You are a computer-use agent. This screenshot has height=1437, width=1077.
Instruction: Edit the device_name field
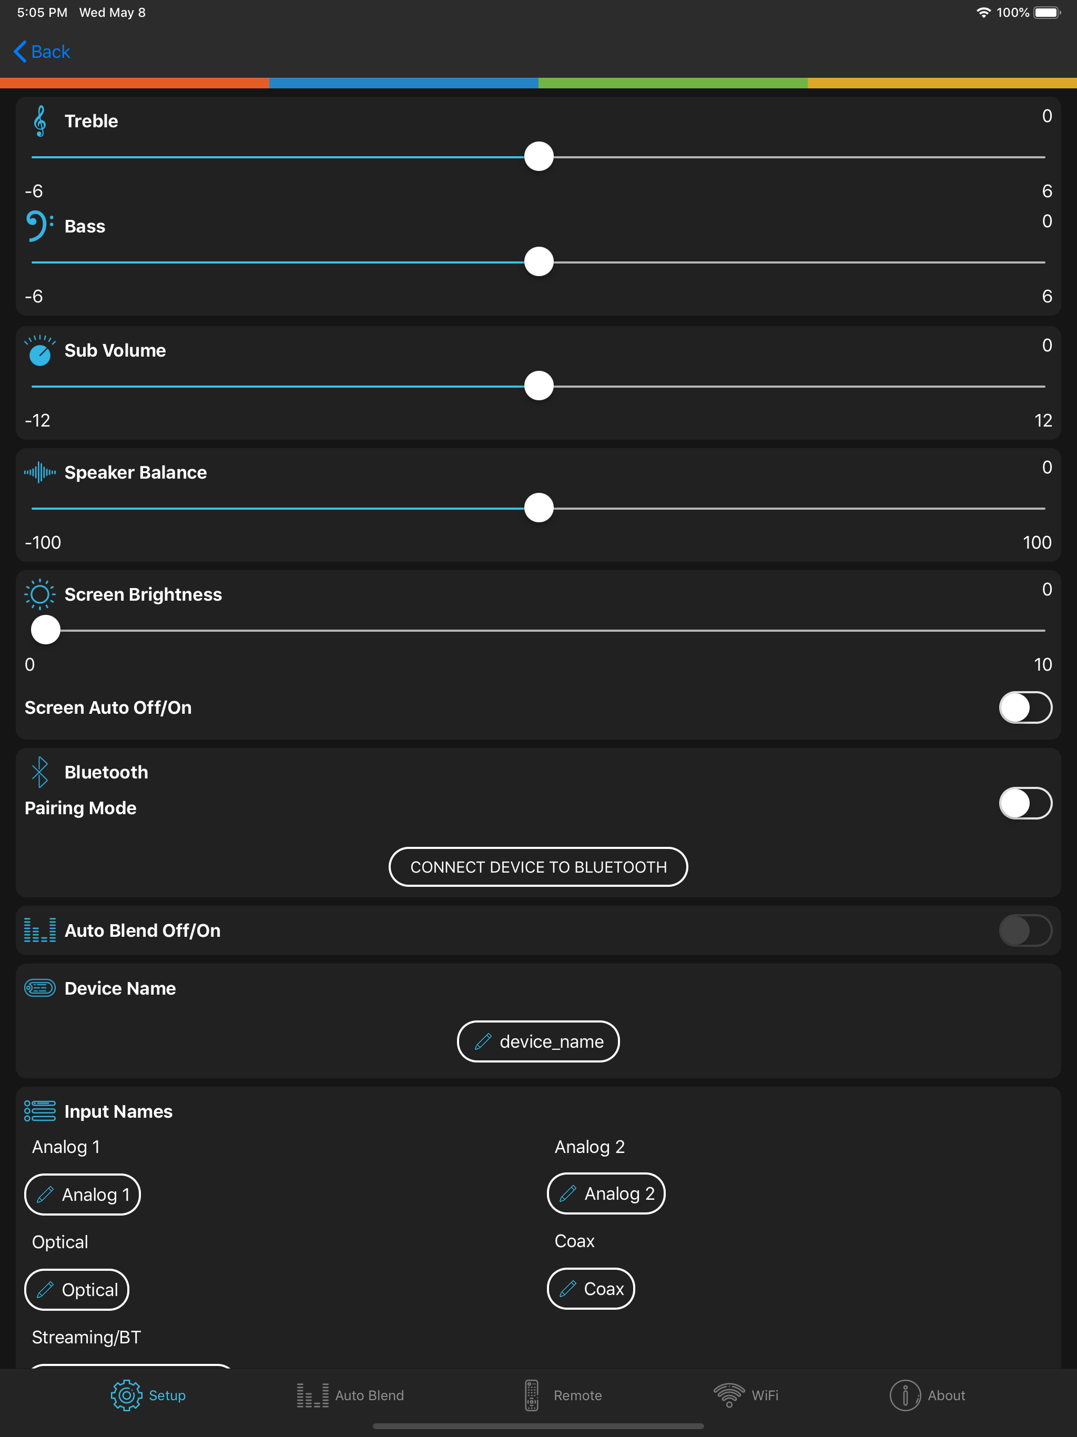538,1041
